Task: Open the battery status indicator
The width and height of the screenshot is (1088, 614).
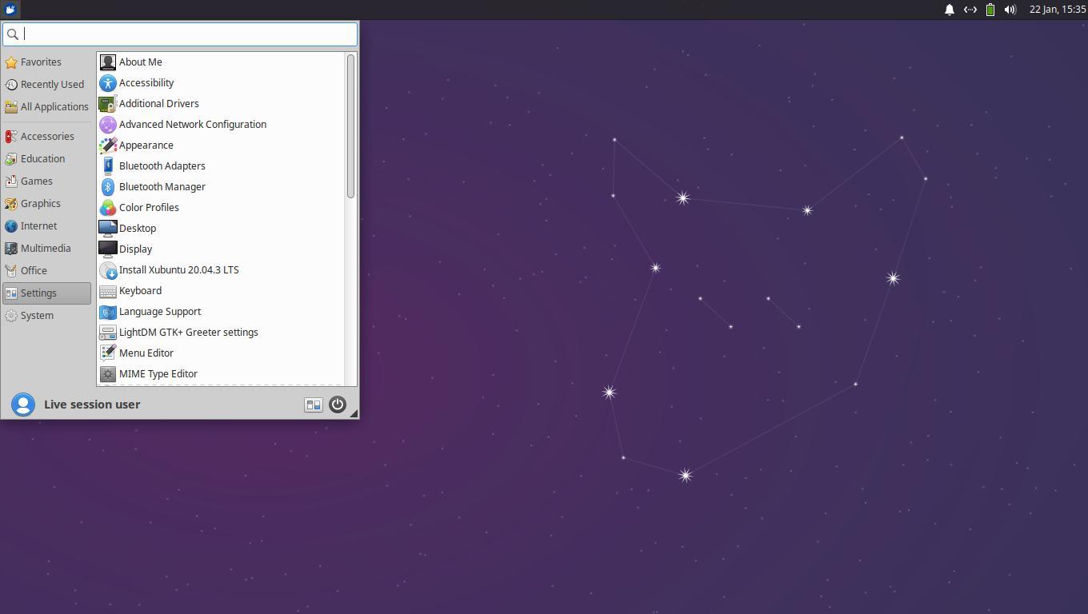Action: [x=990, y=10]
